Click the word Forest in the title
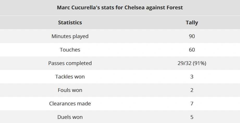This screenshot has width=240, height=123. [x=175, y=8]
